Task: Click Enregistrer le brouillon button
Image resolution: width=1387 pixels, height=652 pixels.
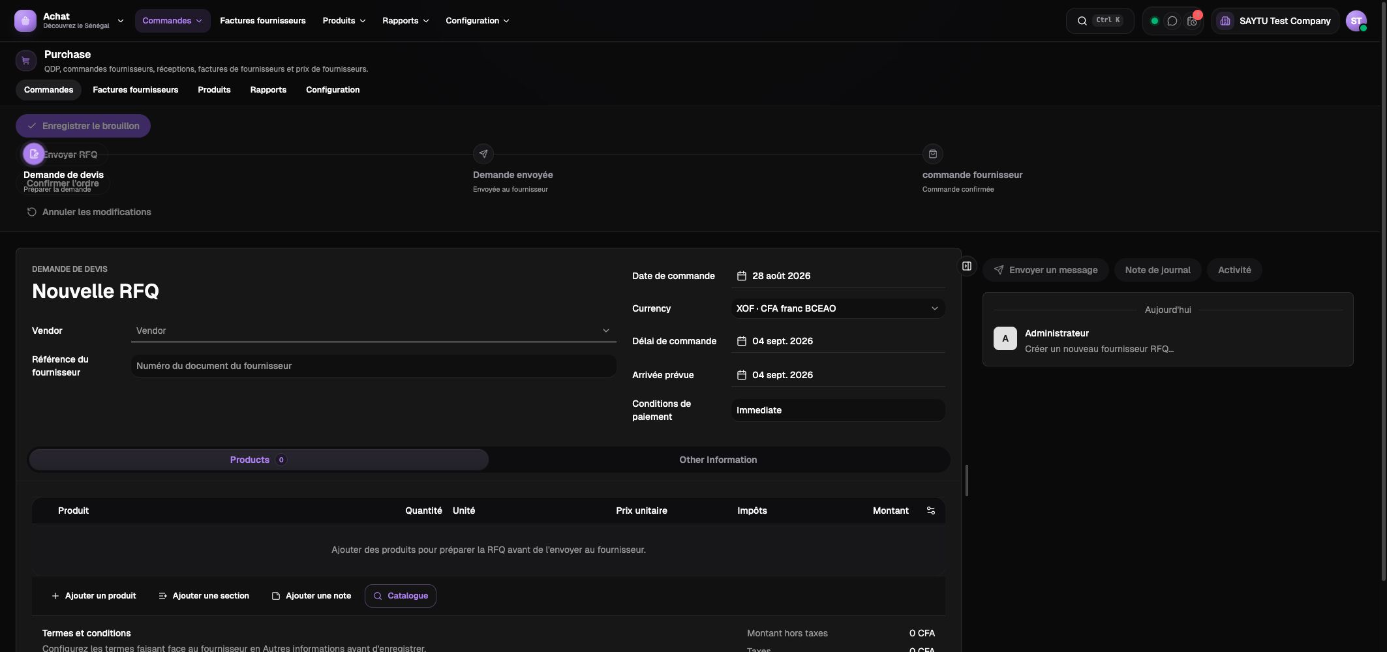Action: pos(83,126)
